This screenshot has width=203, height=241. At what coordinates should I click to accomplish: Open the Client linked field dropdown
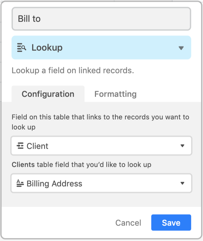tap(101, 146)
